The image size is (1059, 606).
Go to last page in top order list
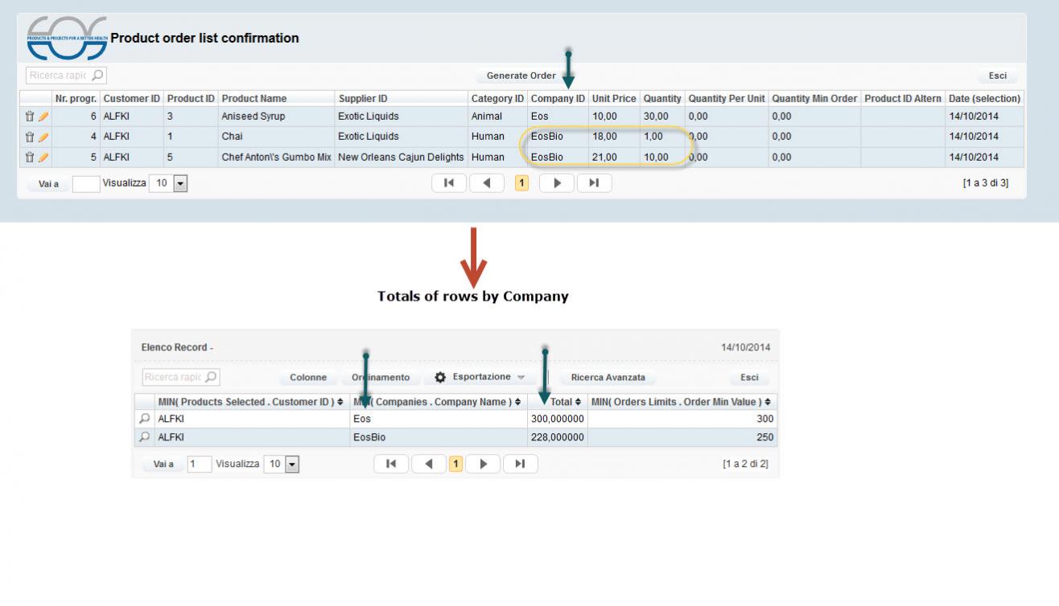(x=594, y=183)
